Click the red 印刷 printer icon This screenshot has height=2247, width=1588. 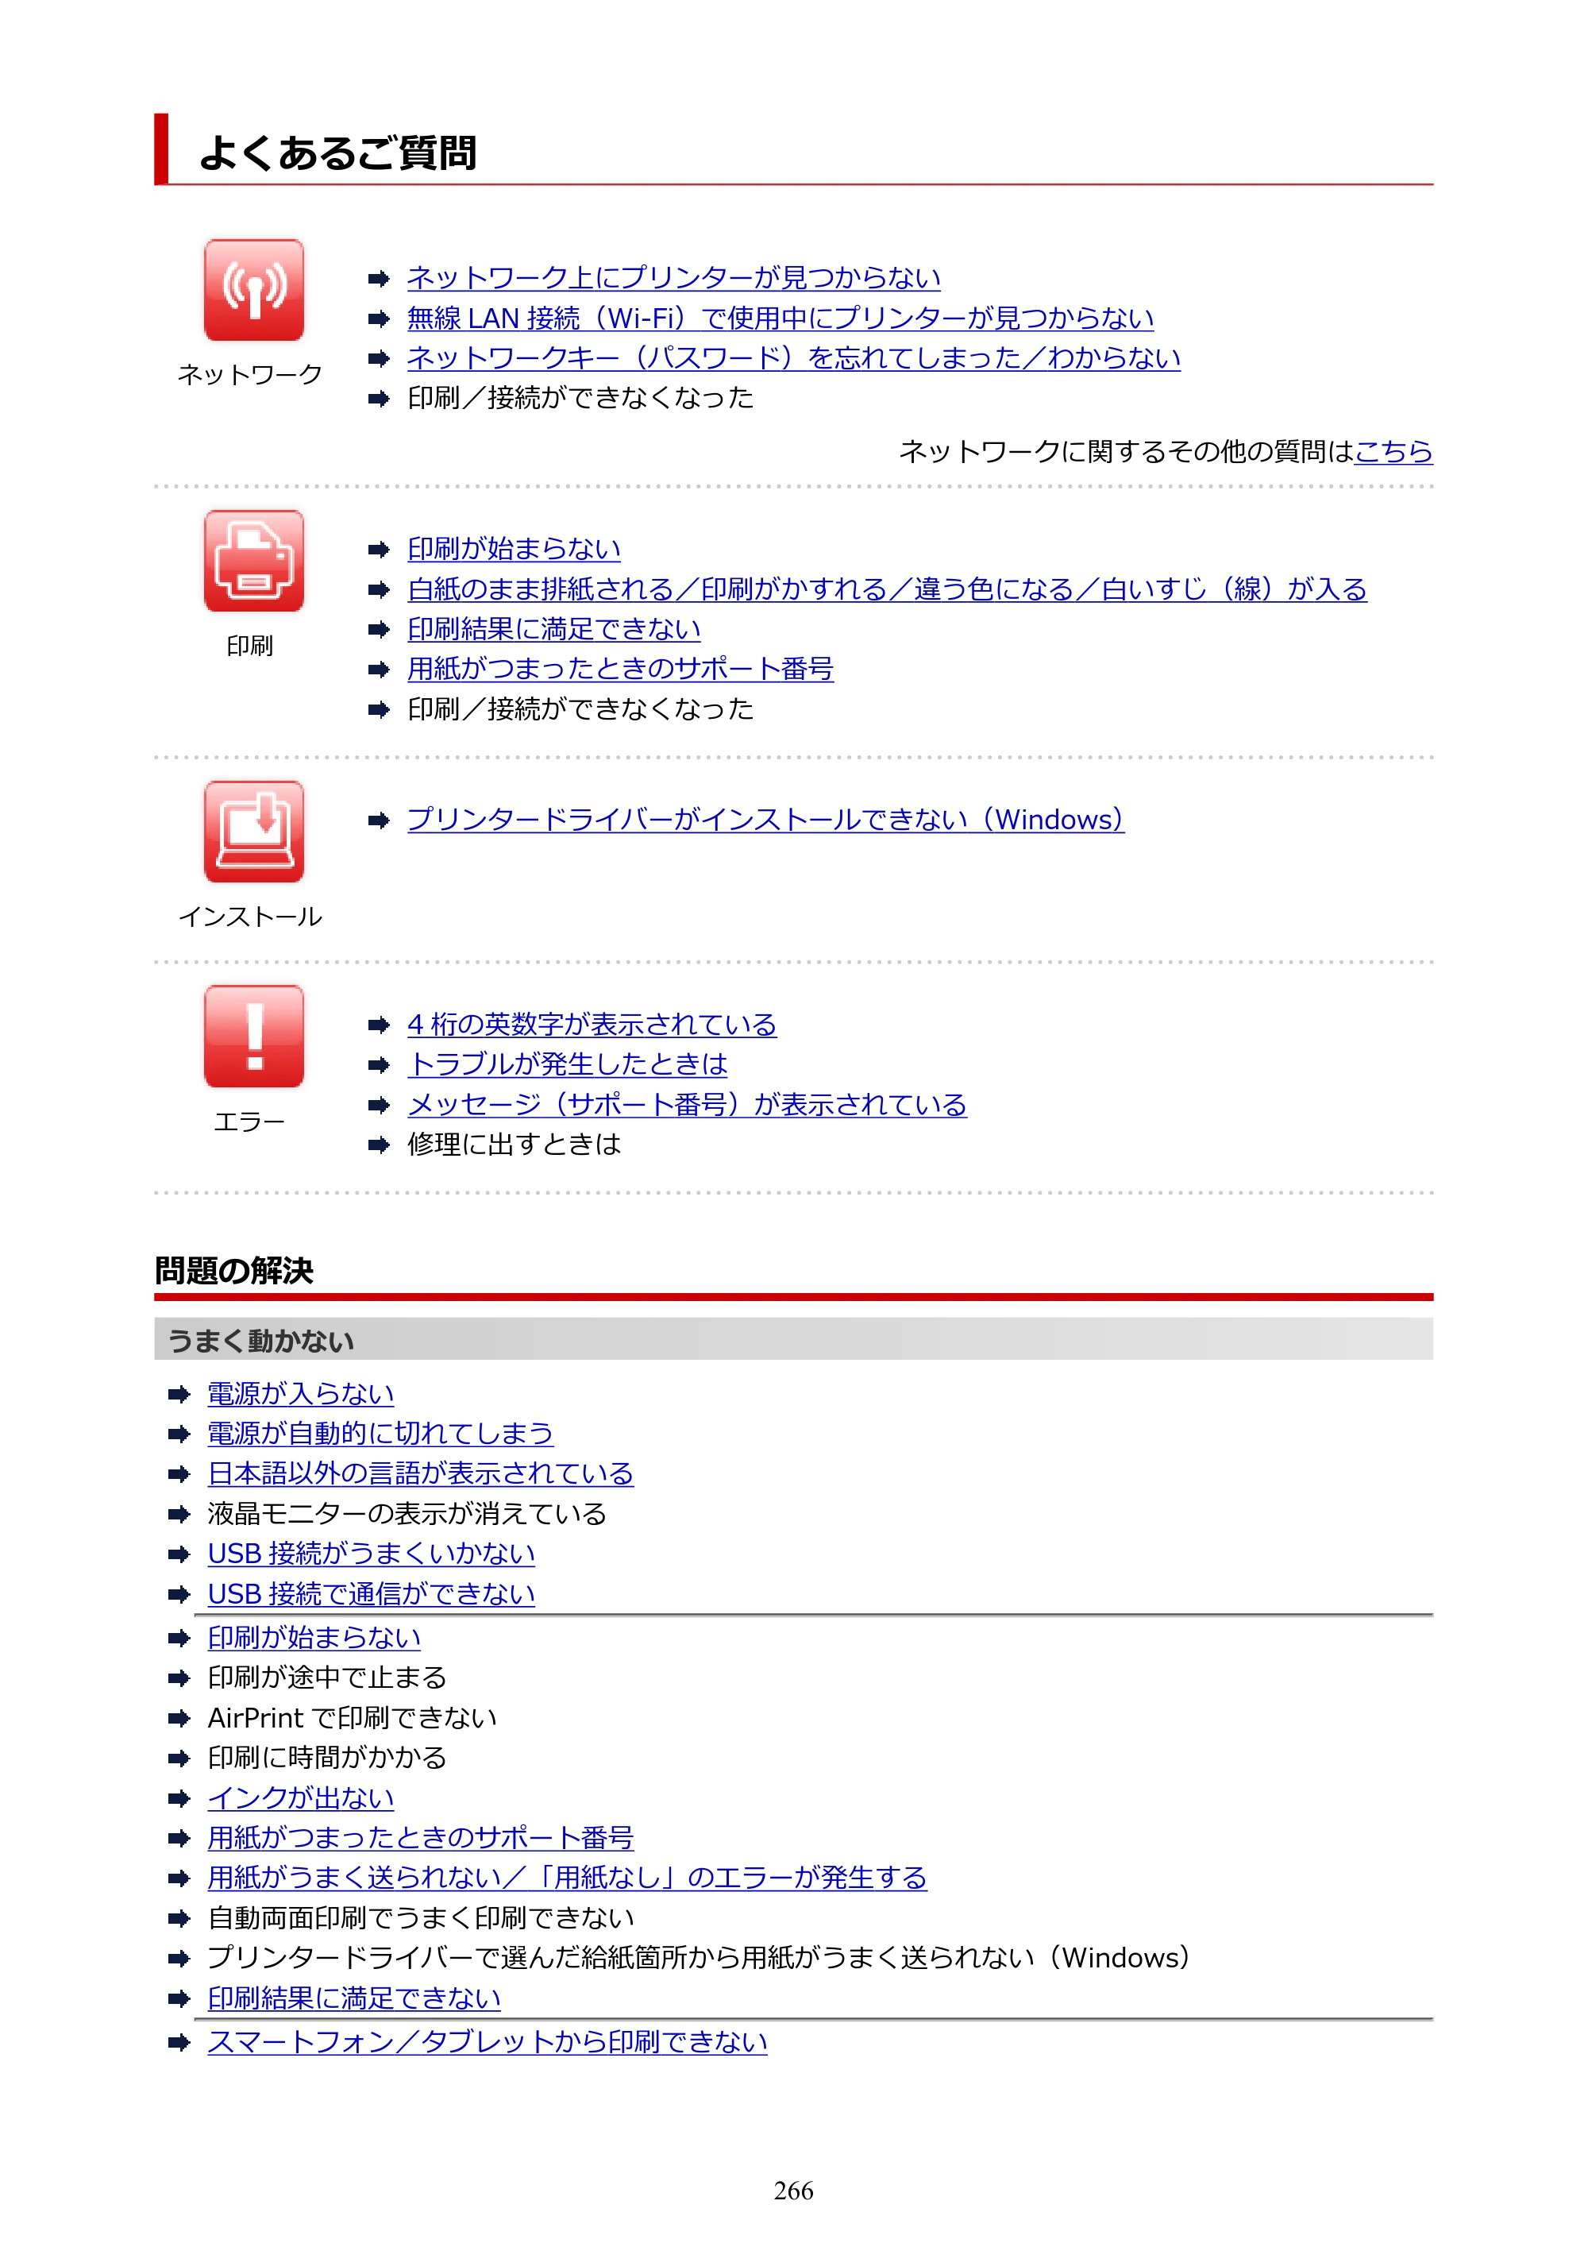(253, 561)
